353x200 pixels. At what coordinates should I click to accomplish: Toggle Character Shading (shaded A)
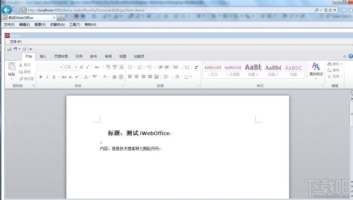click(114, 77)
